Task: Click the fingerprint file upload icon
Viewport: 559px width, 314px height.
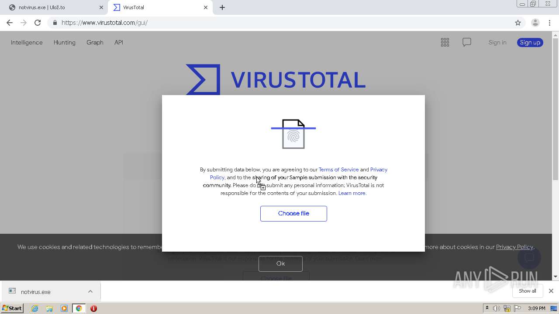Action: 293,133
